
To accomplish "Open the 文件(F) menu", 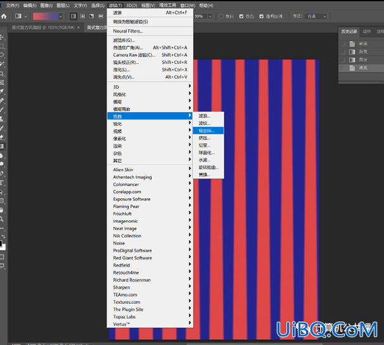I will pyautogui.click(x=13, y=6).
